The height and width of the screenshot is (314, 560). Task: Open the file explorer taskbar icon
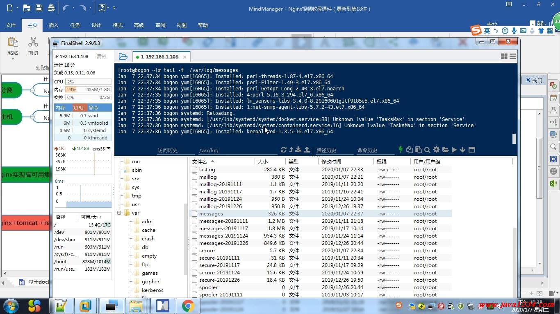tap(135, 306)
